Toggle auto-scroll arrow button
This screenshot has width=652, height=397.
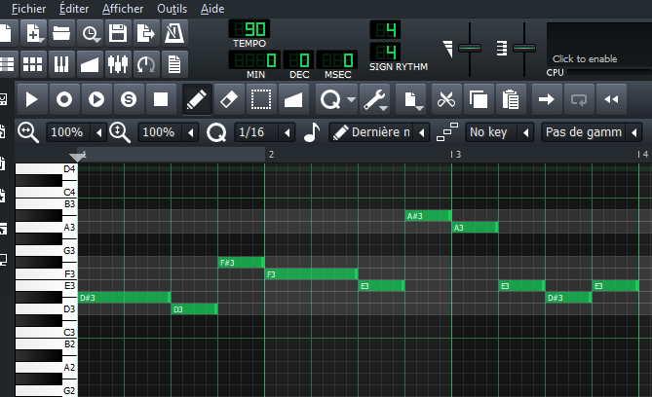pos(547,99)
